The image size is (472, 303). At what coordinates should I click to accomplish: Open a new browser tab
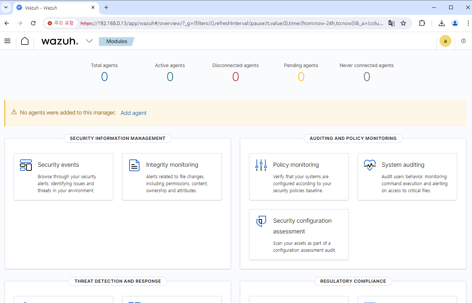[106, 7]
